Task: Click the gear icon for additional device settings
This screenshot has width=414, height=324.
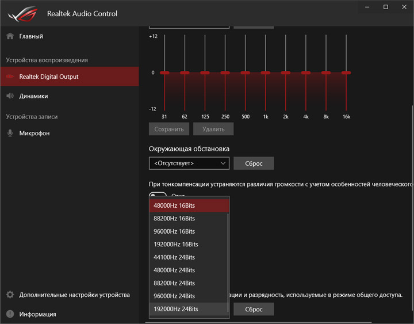Action: 10,295
